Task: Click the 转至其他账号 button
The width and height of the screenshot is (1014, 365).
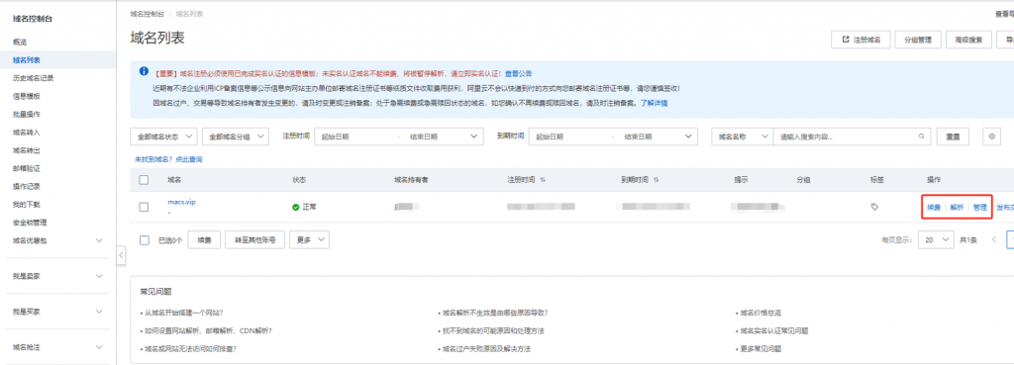Action: 255,239
